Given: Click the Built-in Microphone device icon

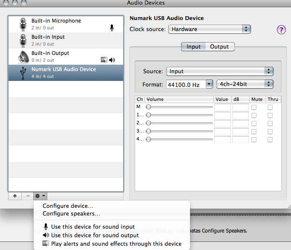Looking at the screenshot, I should (23, 24).
